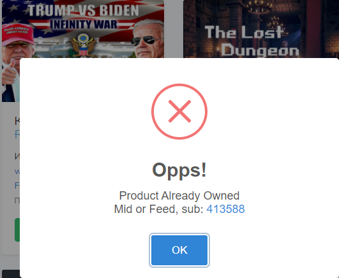This screenshot has width=339, height=278.
Task: Click the aviator sunglasses in the banner
Action: [146, 40]
